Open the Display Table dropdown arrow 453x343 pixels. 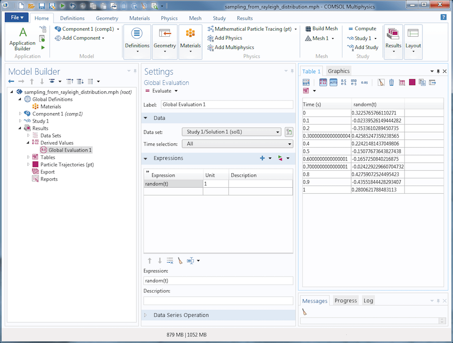(x=315, y=91)
